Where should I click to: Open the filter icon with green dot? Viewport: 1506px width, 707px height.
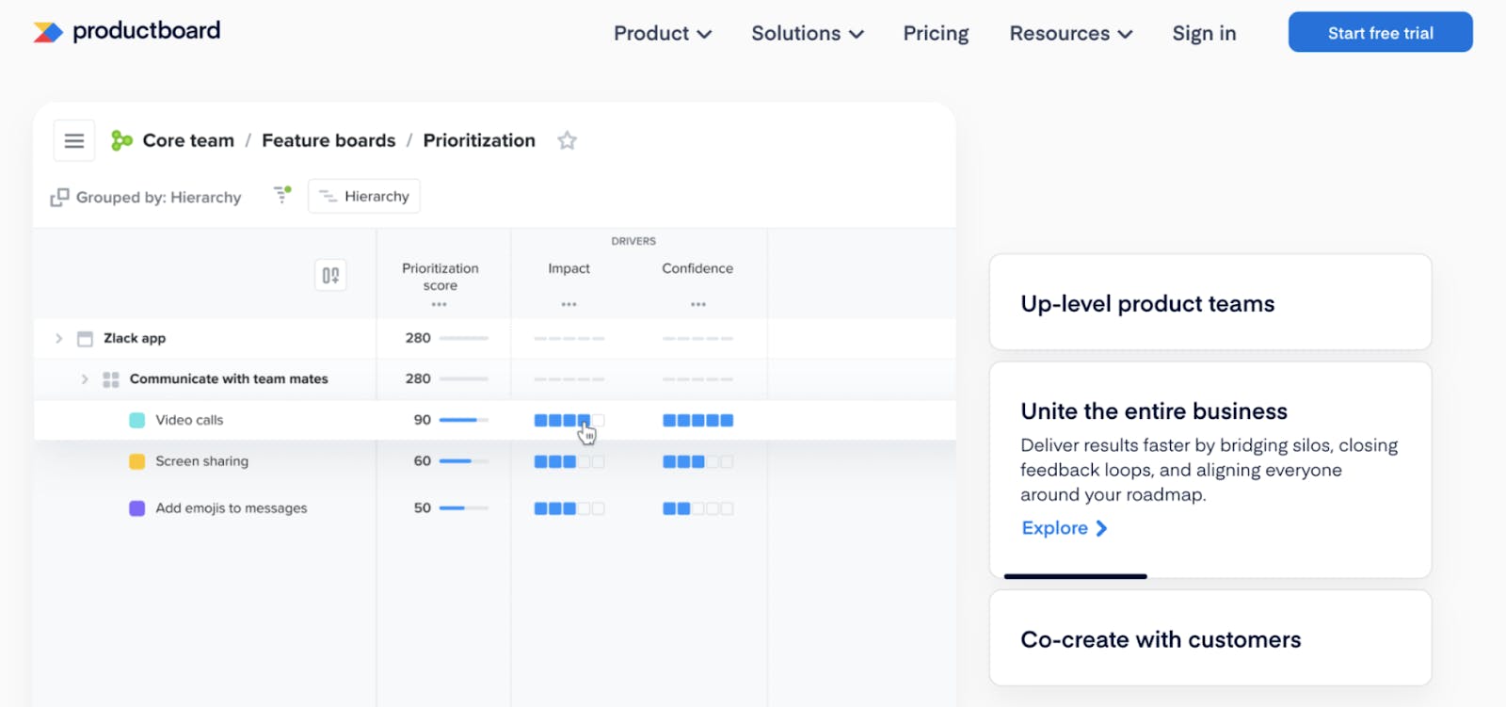[x=282, y=195]
